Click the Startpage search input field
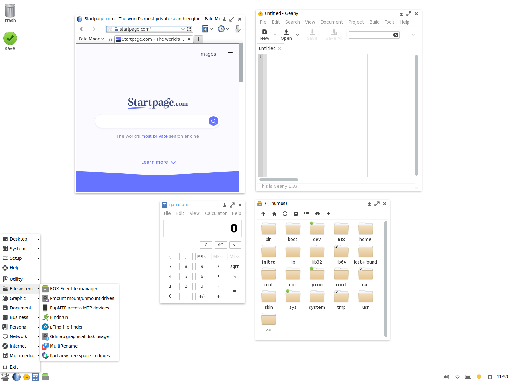 152,121
